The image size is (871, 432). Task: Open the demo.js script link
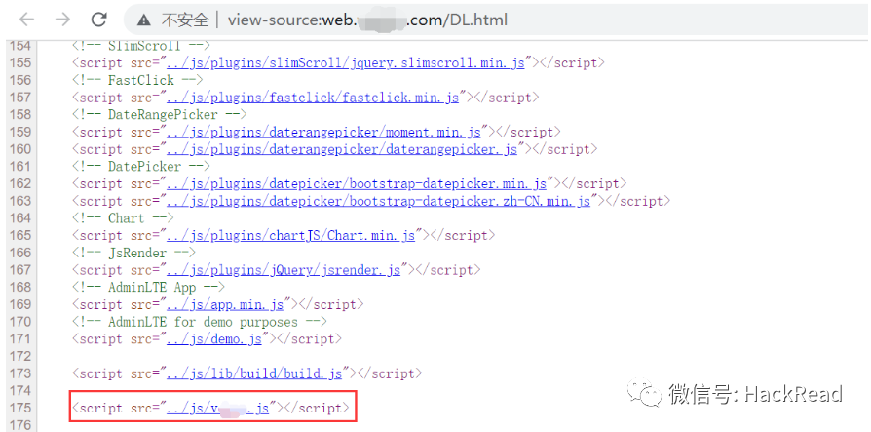pyautogui.click(x=214, y=338)
